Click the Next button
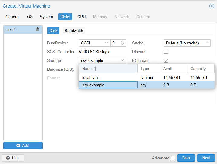 click(206, 158)
